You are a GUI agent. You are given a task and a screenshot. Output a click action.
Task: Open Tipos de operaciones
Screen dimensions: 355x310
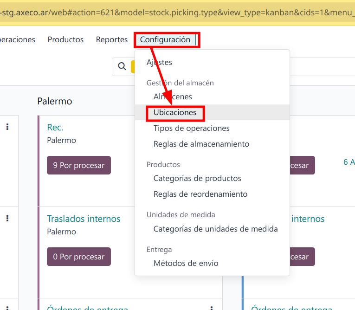pos(191,129)
